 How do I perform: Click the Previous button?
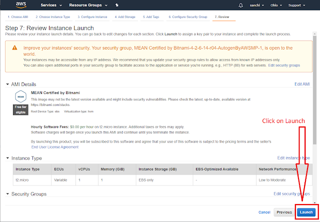tap(284, 212)
